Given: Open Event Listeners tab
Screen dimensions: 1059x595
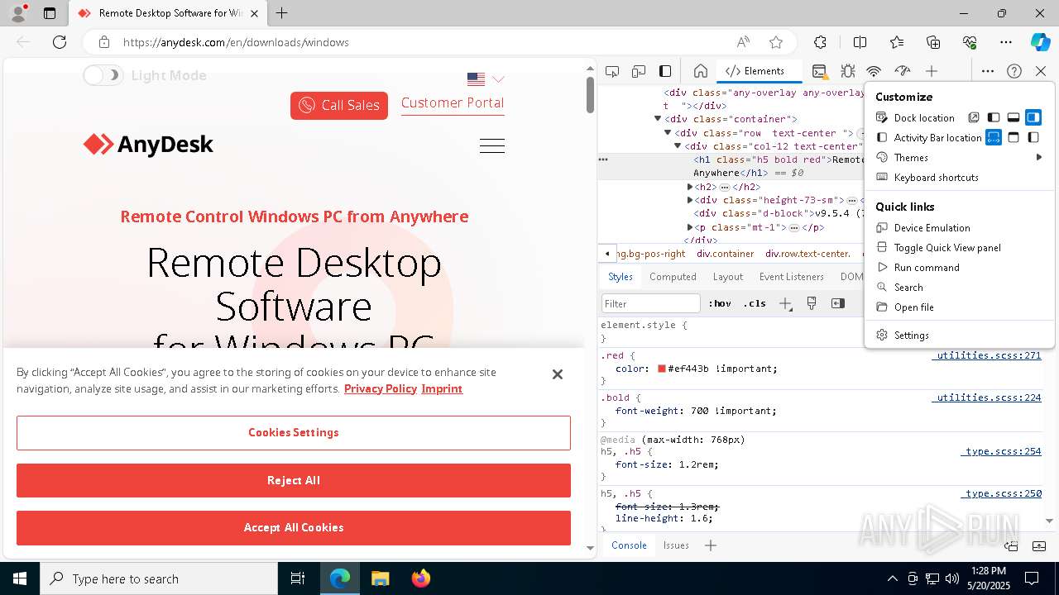Looking at the screenshot, I should [x=792, y=277].
